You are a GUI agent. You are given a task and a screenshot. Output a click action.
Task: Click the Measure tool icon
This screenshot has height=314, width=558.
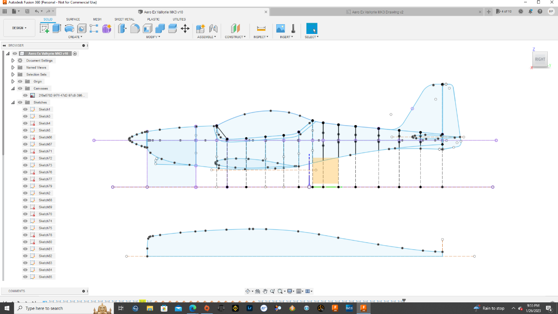(261, 28)
